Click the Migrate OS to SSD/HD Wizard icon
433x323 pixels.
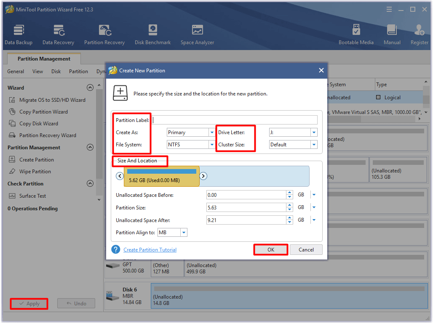click(x=12, y=100)
